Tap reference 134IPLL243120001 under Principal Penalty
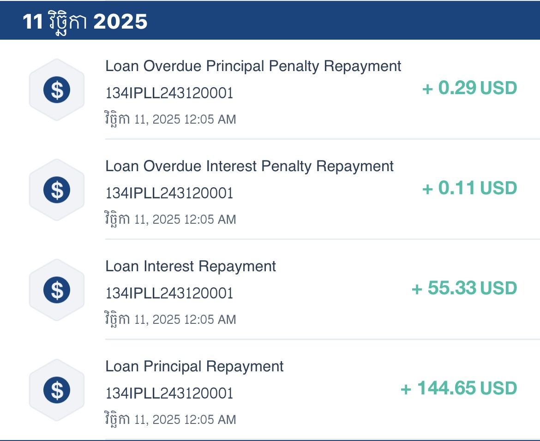Screen dimensions: 540x441 click(x=169, y=93)
